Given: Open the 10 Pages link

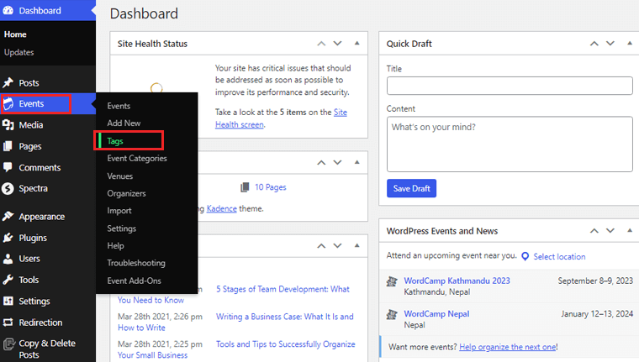Looking at the screenshot, I should (x=271, y=187).
